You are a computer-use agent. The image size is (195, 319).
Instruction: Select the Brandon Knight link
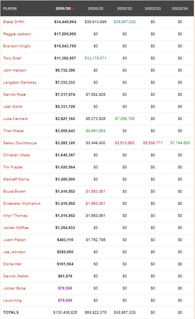point(17,46)
